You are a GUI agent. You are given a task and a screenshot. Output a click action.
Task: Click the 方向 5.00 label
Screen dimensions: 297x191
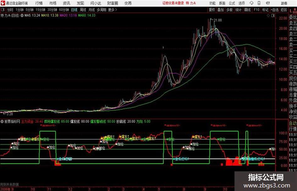coord(143,121)
